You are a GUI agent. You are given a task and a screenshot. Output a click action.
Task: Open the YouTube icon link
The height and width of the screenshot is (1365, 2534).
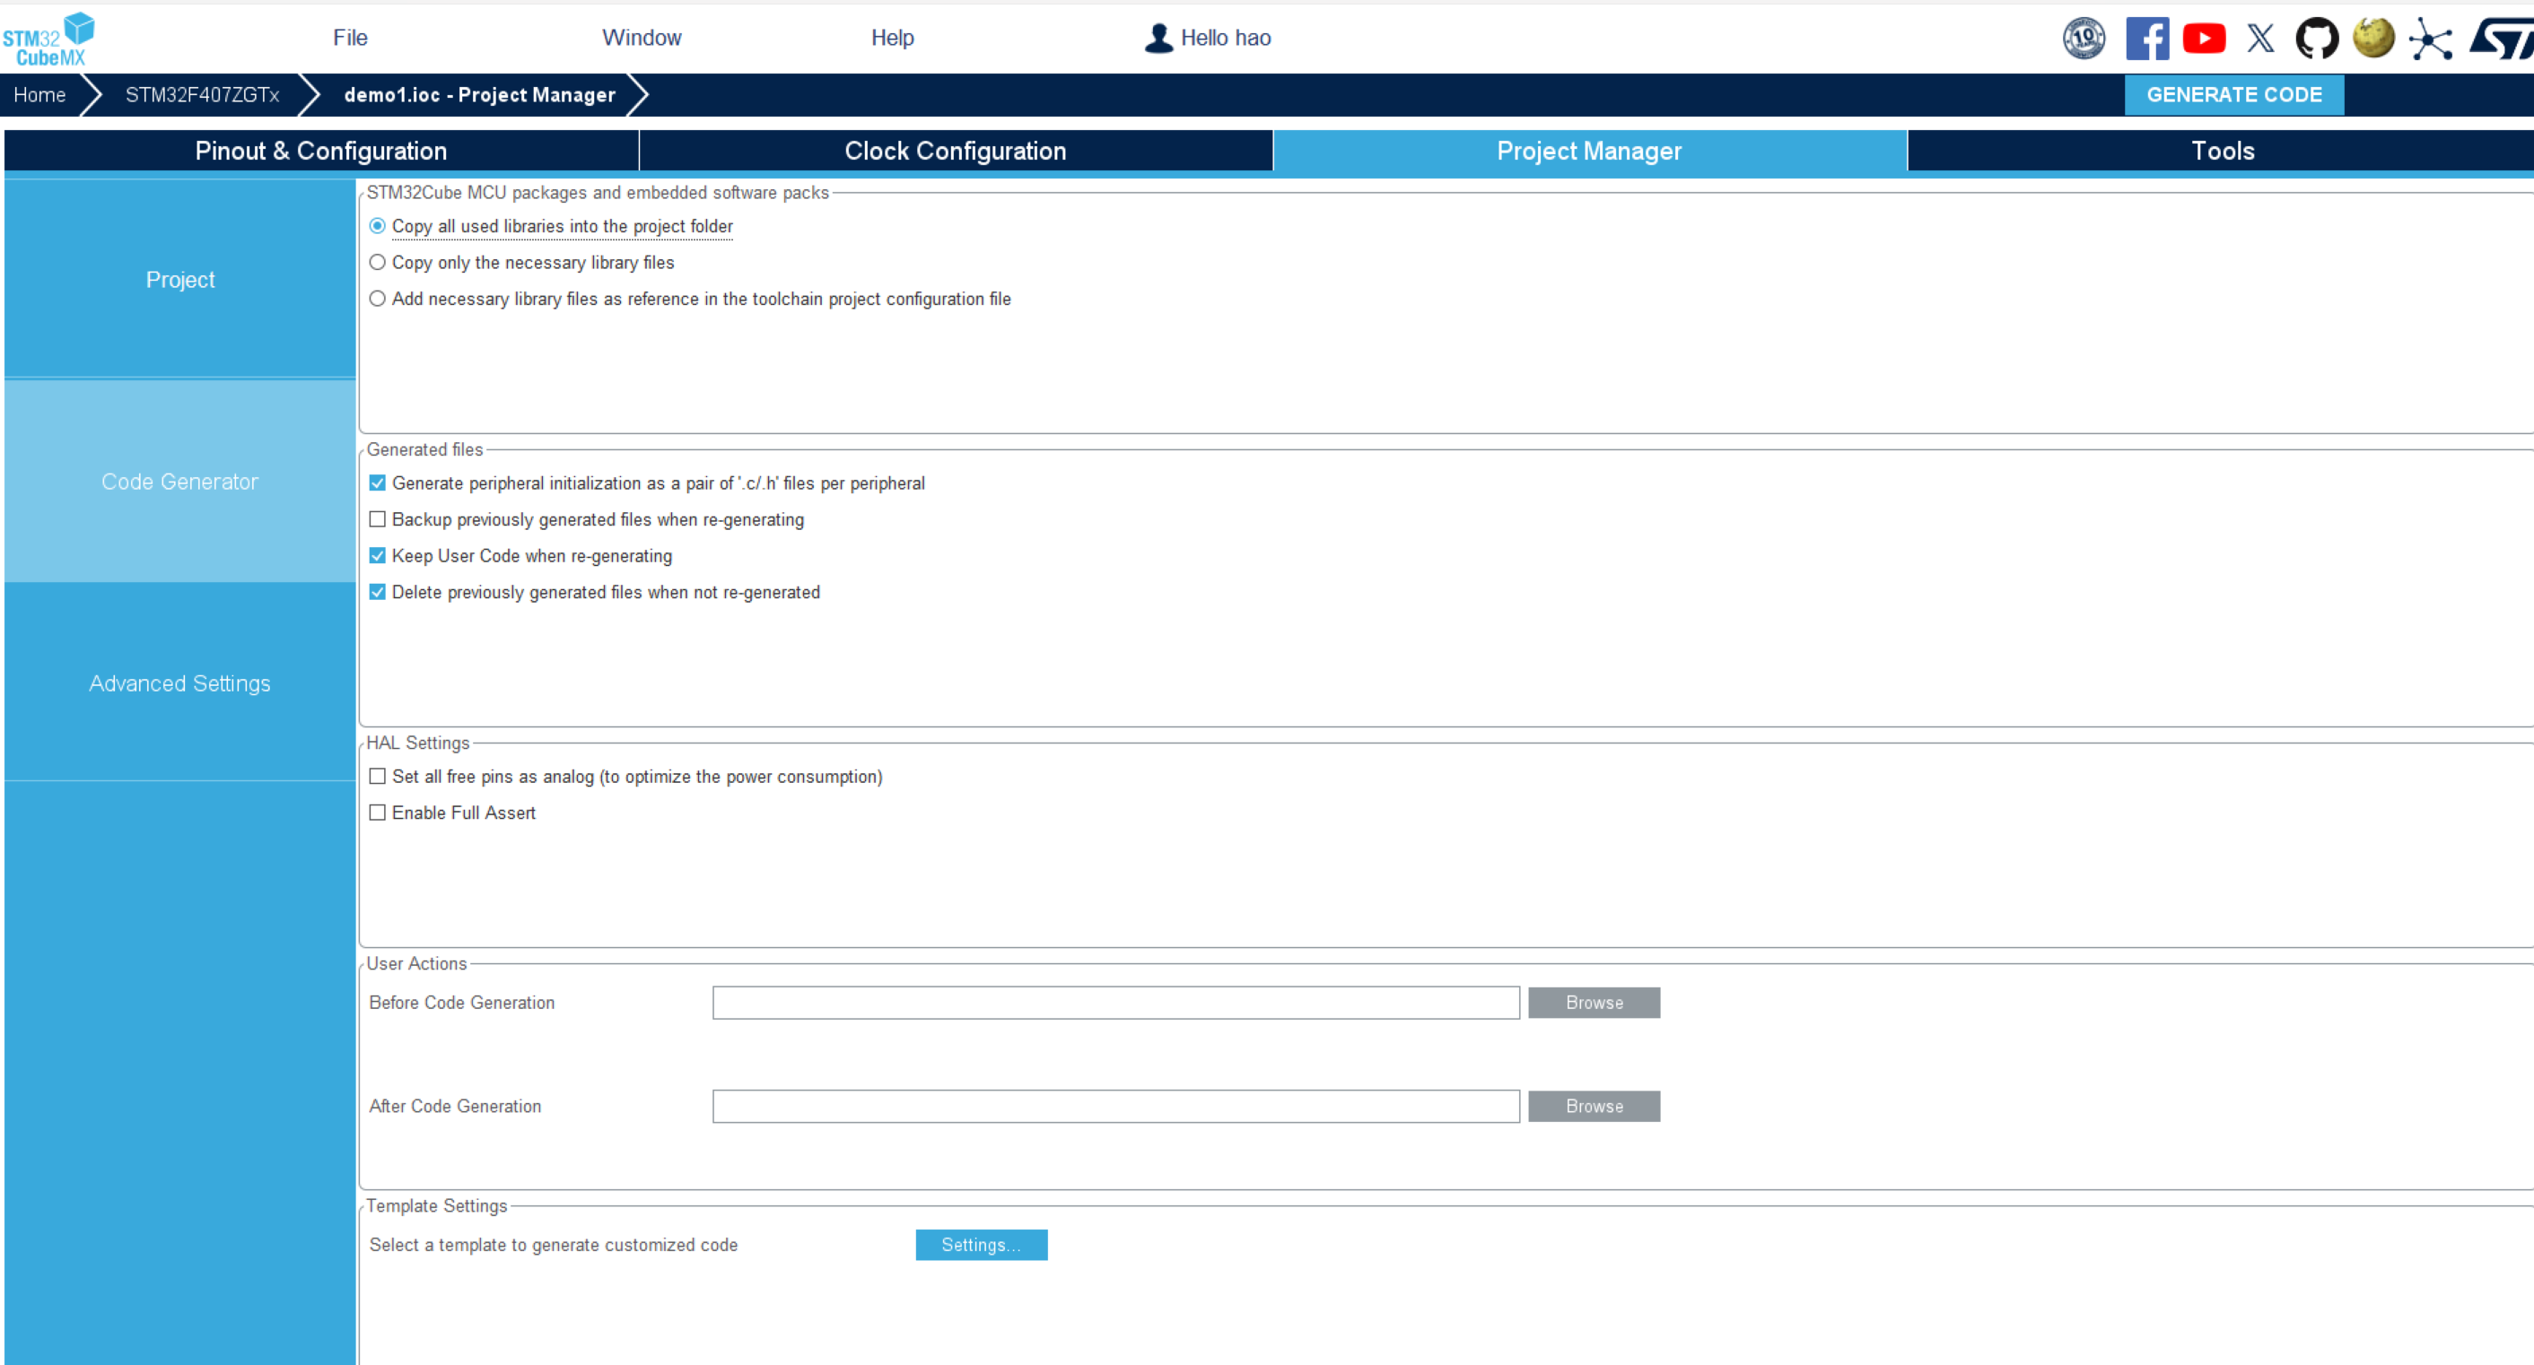(x=2204, y=39)
